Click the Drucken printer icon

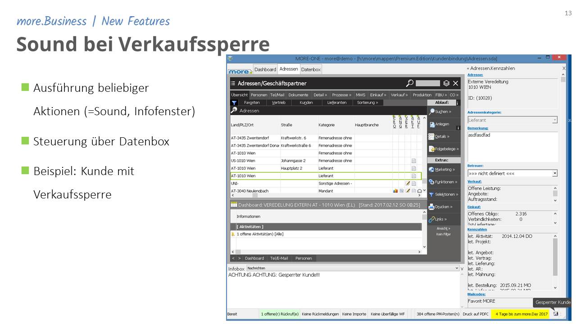pos(432,207)
